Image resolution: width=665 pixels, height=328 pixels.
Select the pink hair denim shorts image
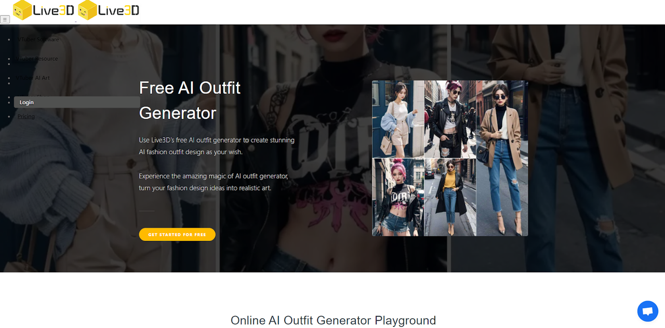click(x=398, y=197)
